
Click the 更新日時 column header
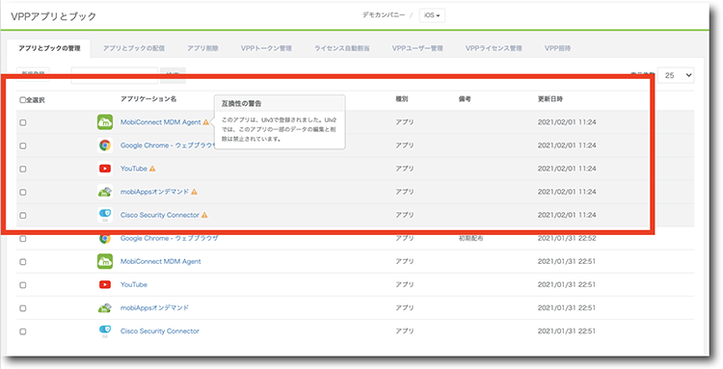pos(550,99)
